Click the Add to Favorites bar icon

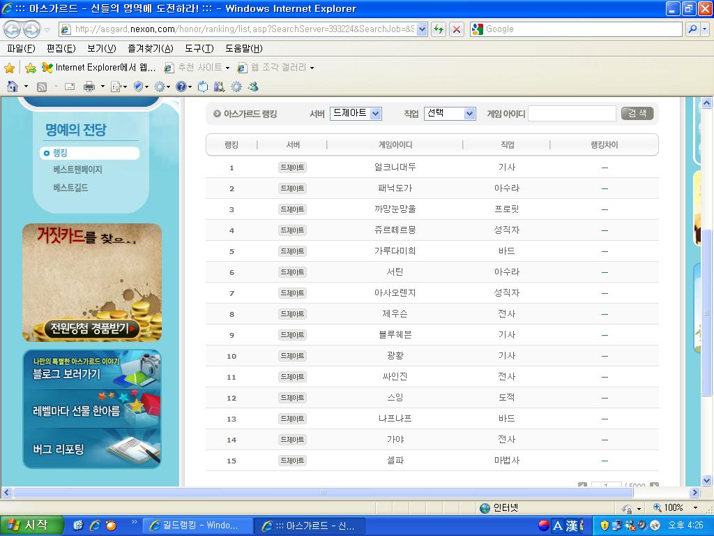pos(30,68)
